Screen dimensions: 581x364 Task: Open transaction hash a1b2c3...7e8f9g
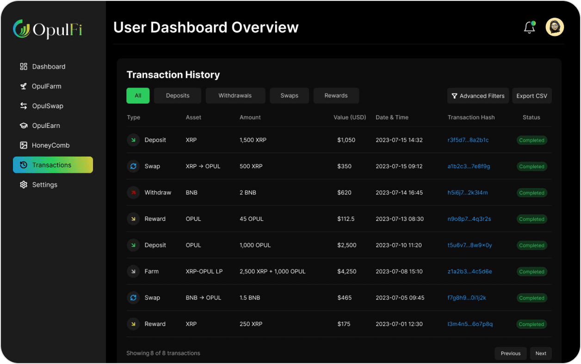[x=469, y=166]
